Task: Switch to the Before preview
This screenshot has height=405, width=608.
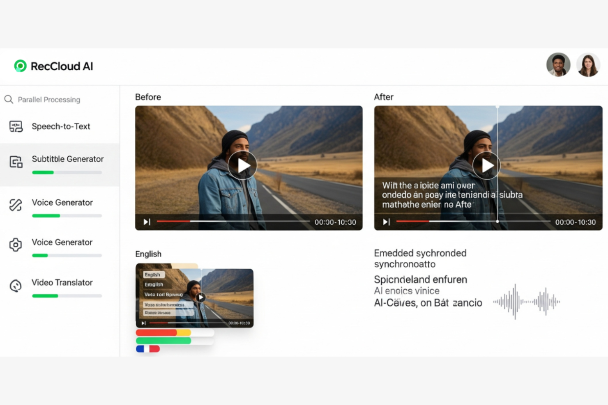Action: click(x=148, y=97)
